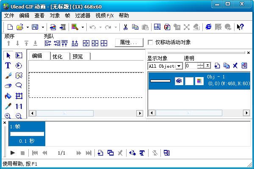
Task: Switch to the 优化 tab
Action: [57, 56]
